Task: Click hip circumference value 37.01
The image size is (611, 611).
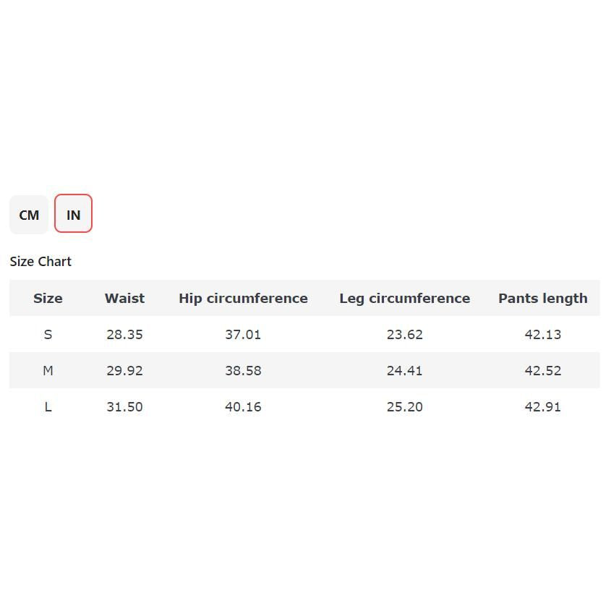Action: (x=243, y=334)
